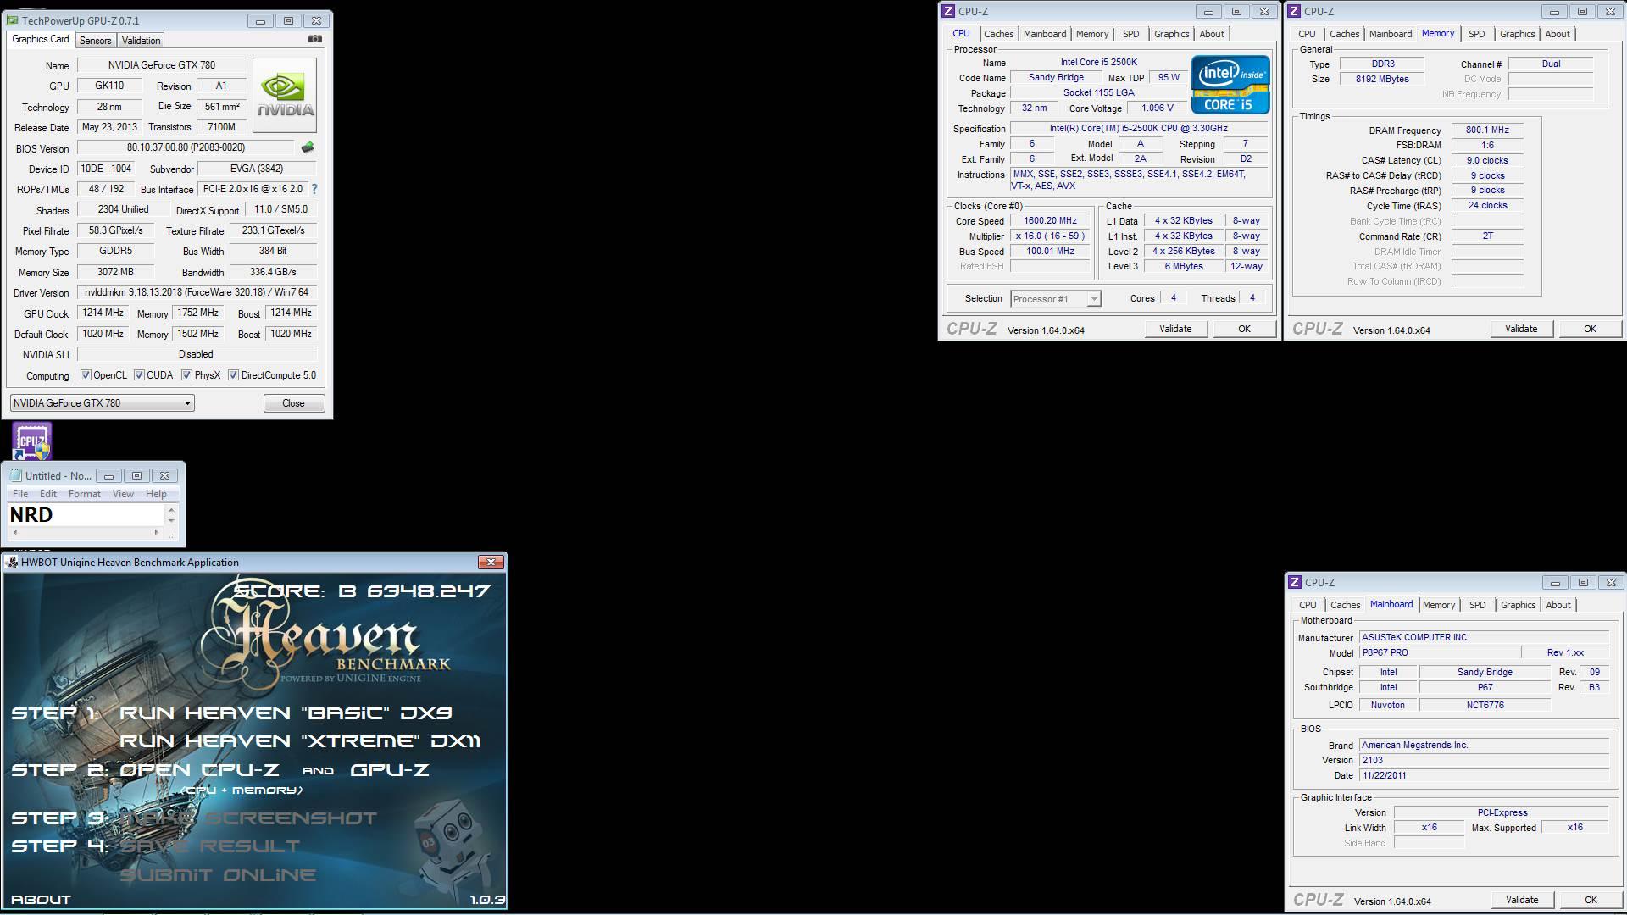1627x915 pixels.
Task: Click the Core Voltage 1.096 V value
Action: (1158, 108)
